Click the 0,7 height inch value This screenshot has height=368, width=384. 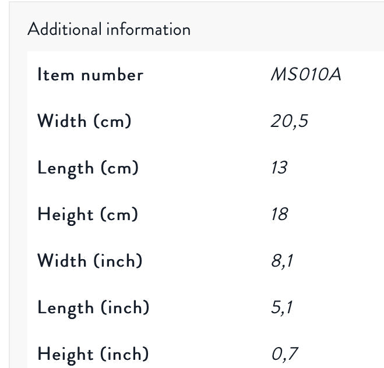click(284, 354)
